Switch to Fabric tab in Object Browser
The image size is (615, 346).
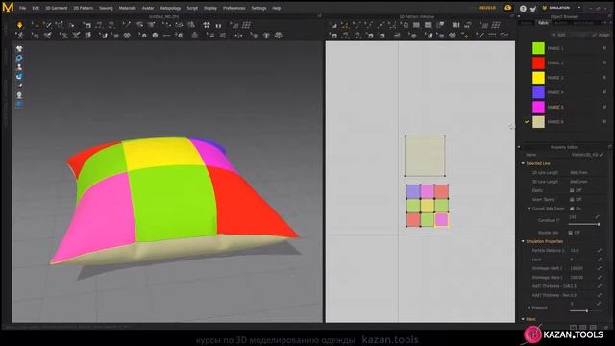coord(543,23)
